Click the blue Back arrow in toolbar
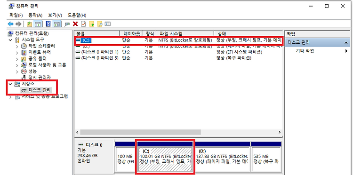The image size is (353, 175). point(10,24)
